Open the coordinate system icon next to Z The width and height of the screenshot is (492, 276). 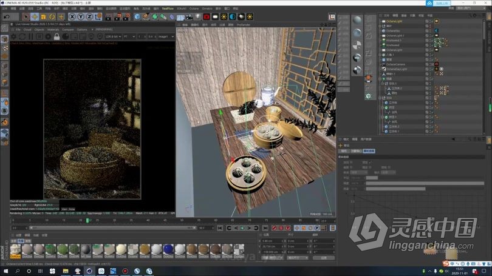click(98, 16)
